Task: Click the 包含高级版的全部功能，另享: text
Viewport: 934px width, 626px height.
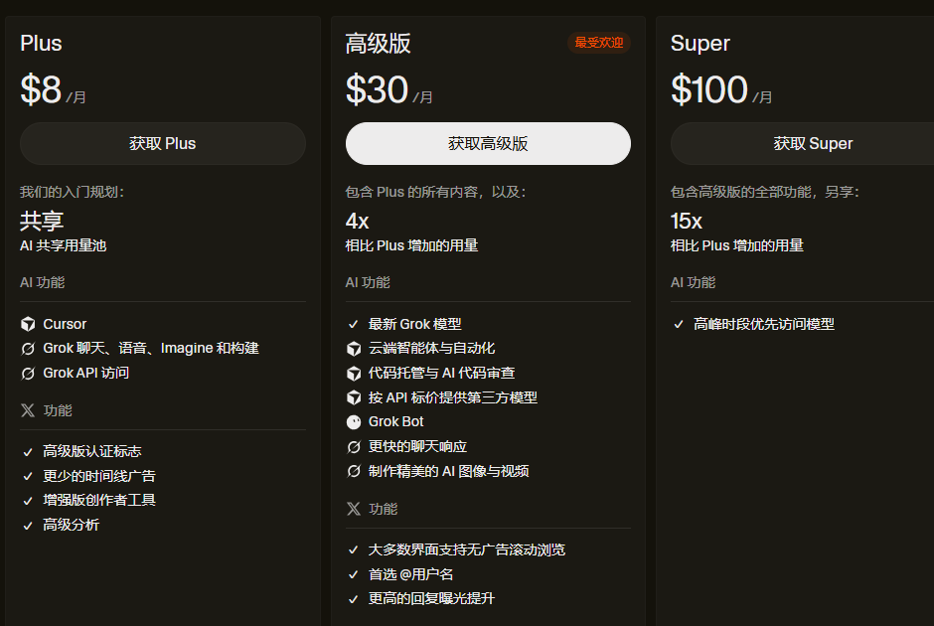Action: point(765,192)
